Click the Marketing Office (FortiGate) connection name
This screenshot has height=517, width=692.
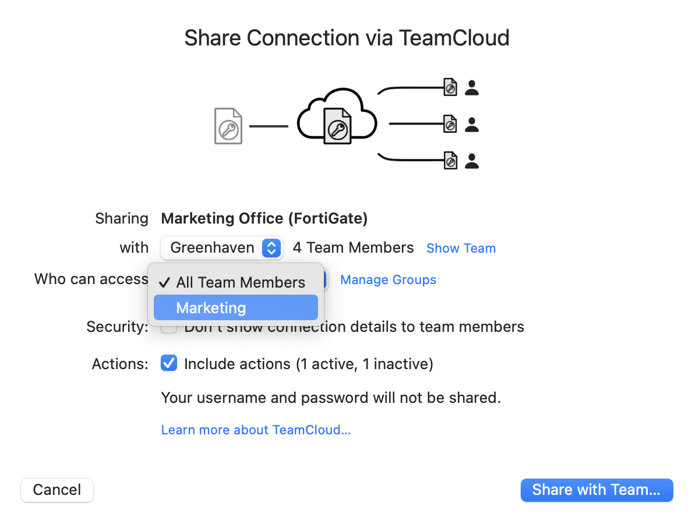pyautogui.click(x=264, y=218)
